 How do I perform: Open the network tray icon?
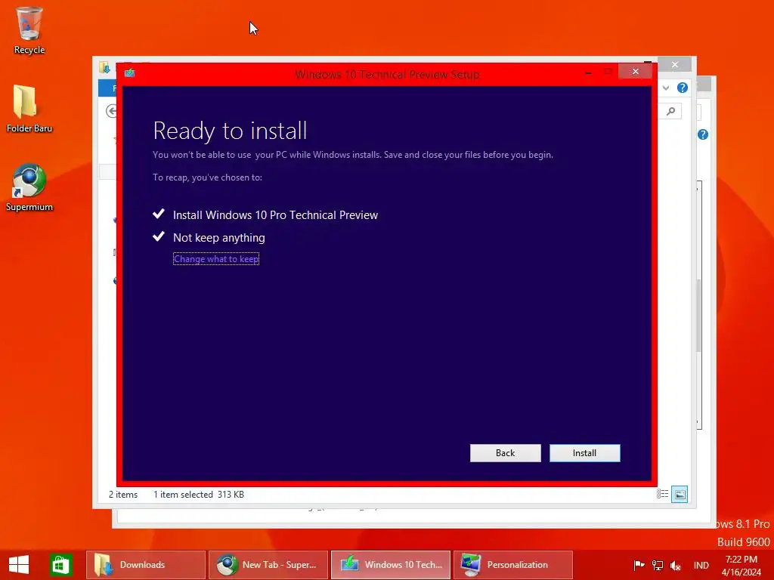(x=657, y=565)
